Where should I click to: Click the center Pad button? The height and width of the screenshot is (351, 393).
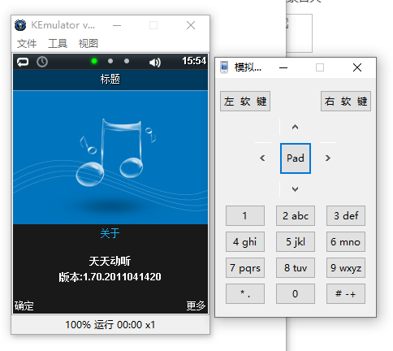296,158
